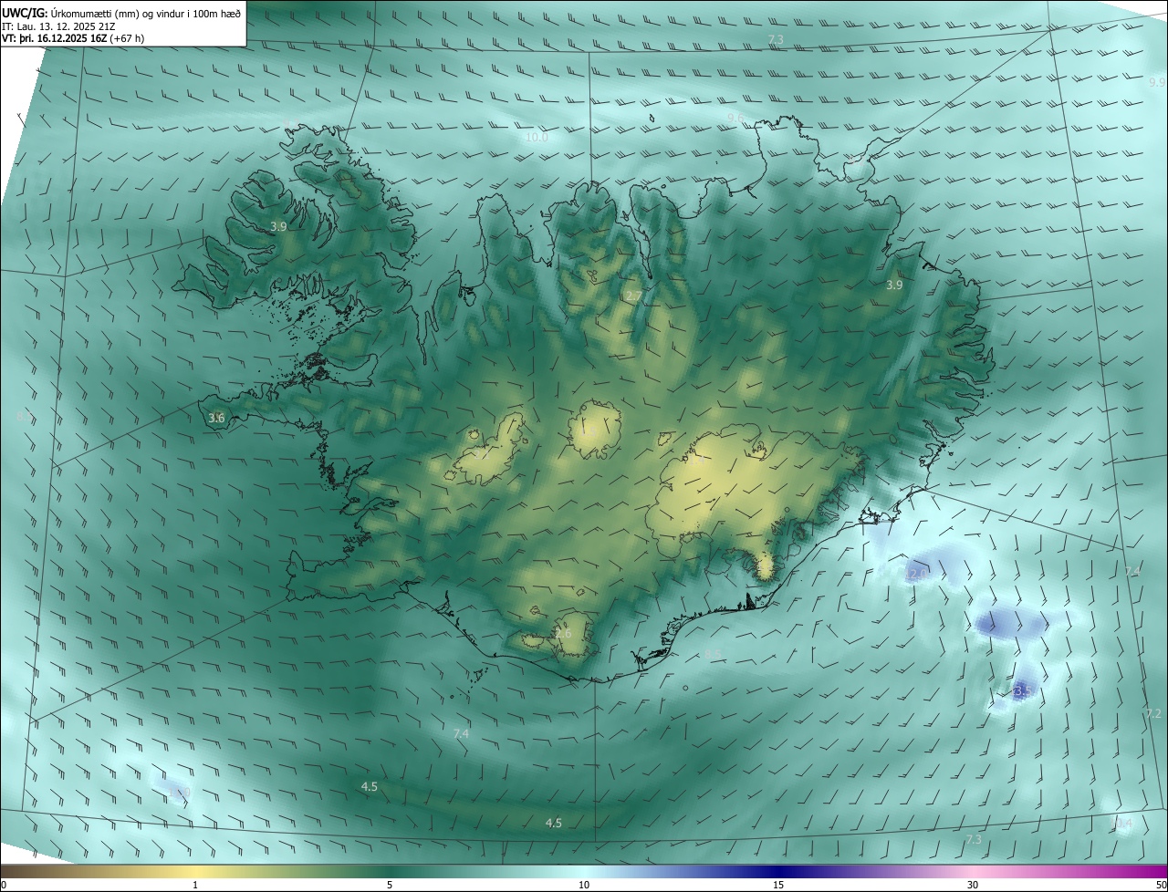1168x892 pixels.
Task: Click the 5 tick on the color scale
Action: tap(390, 885)
